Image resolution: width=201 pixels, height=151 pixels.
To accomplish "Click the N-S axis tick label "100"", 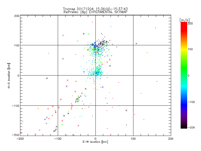I will point(17,45).
